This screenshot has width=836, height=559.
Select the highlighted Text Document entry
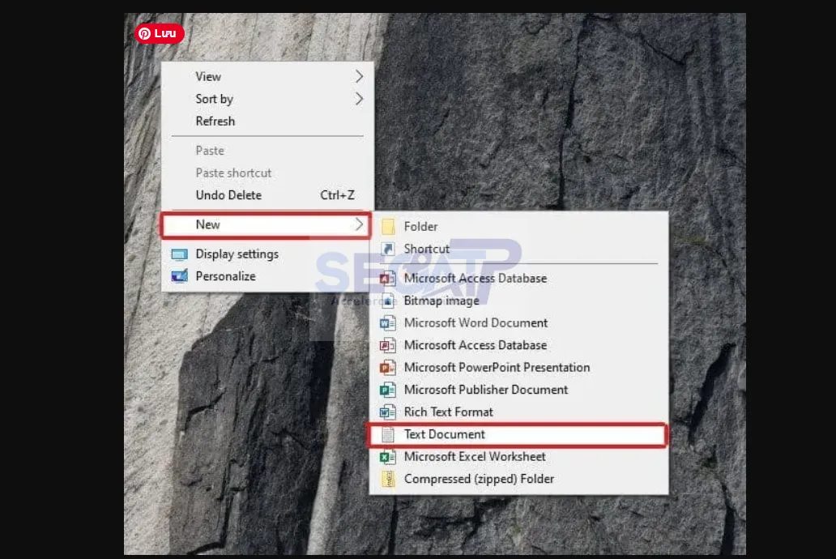[x=444, y=434]
